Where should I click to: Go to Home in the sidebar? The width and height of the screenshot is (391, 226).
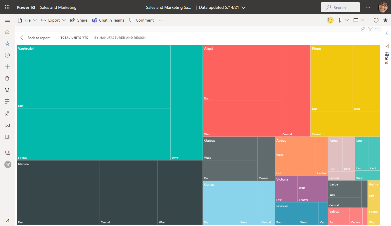[8, 32]
